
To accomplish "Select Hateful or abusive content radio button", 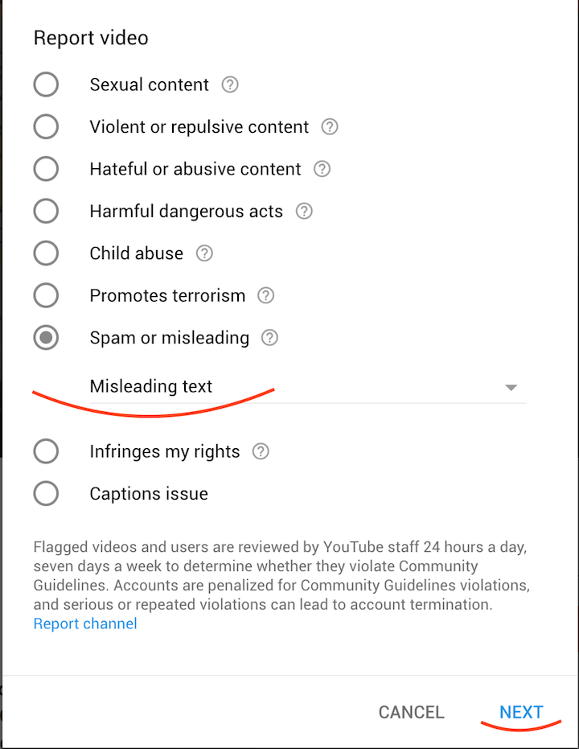I will click(x=46, y=169).
